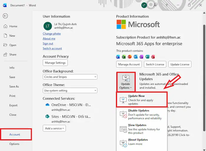Click the Update Now icon
206x151 pixels.
[x=123, y=100]
